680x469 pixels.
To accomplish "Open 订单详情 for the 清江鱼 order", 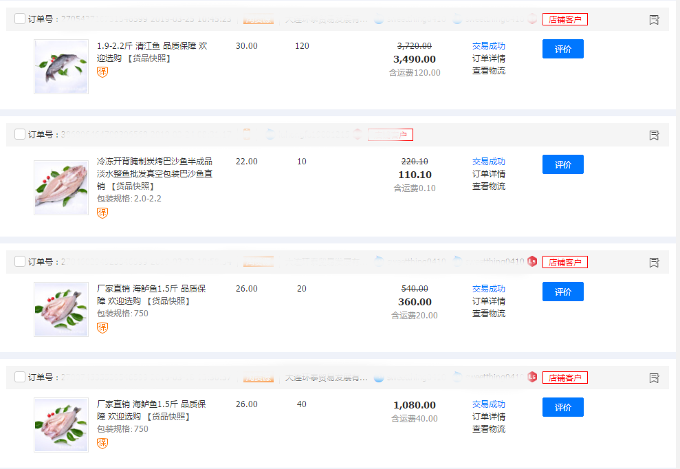I will tap(488, 58).
